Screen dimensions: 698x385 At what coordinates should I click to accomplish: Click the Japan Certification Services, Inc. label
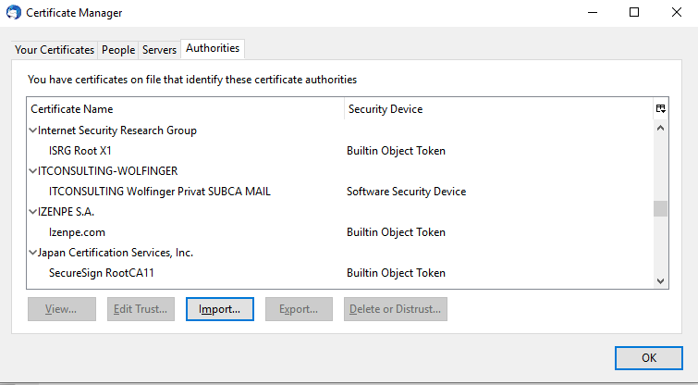116,253
